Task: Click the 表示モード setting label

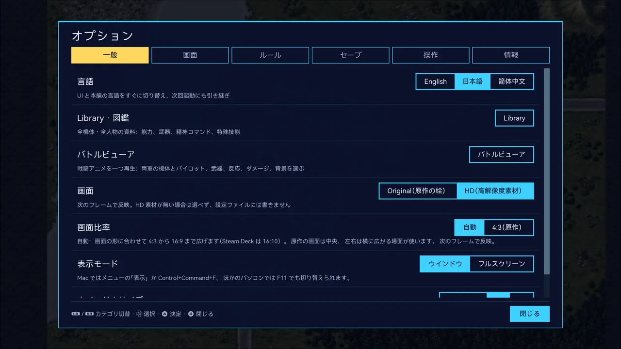Action: tap(98, 264)
